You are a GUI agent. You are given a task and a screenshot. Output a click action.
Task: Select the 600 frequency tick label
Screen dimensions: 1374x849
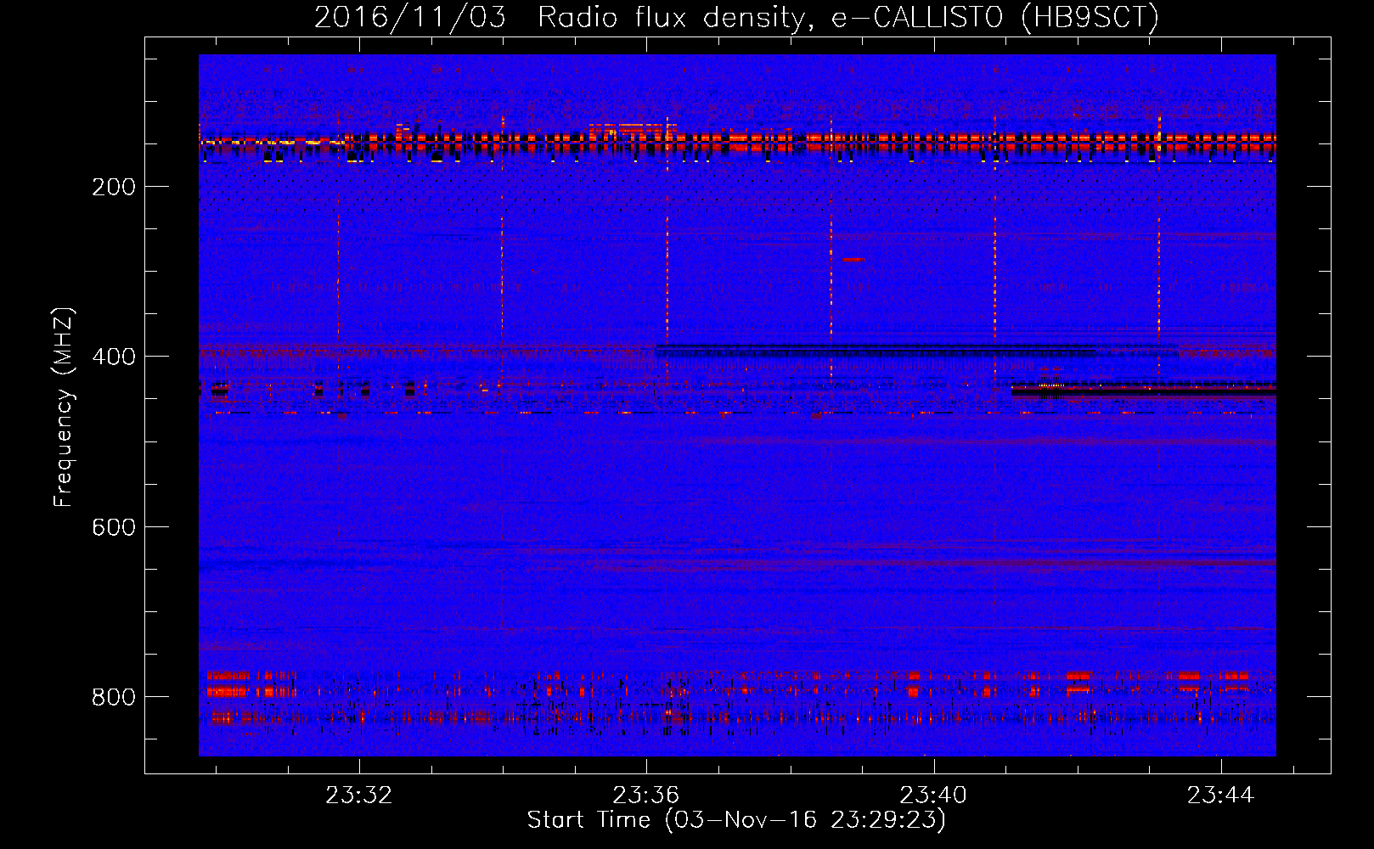coord(114,527)
